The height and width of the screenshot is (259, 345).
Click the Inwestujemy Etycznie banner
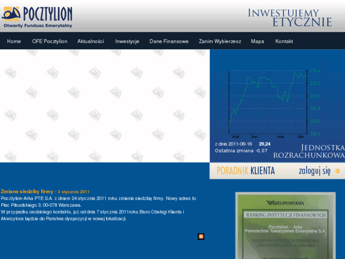[290, 18]
